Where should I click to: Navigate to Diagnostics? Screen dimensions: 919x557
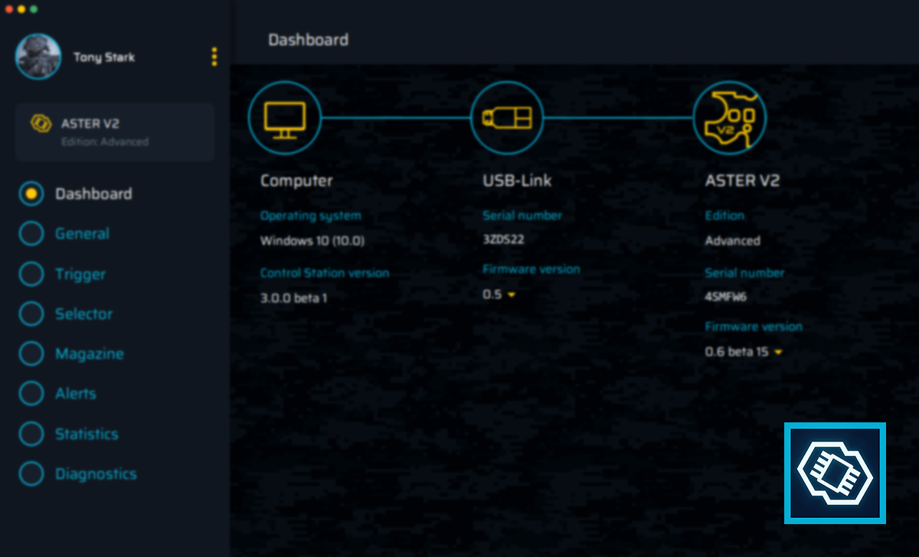point(96,474)
